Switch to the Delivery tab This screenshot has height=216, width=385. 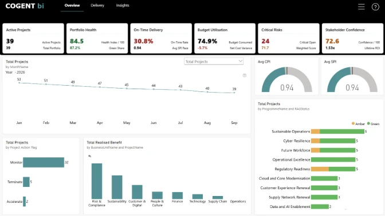click(97, 5)
